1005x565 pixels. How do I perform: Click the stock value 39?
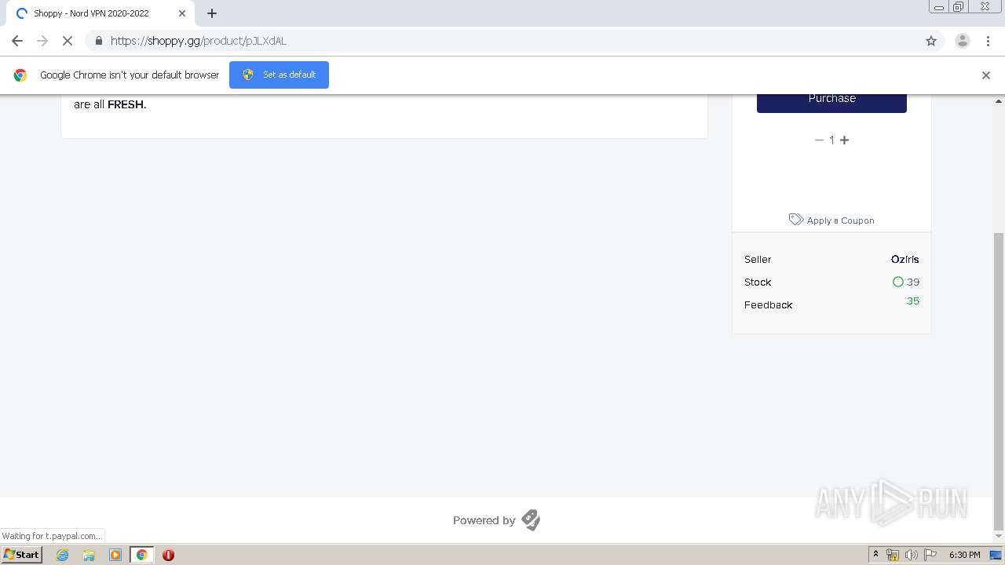pos(913,282)
